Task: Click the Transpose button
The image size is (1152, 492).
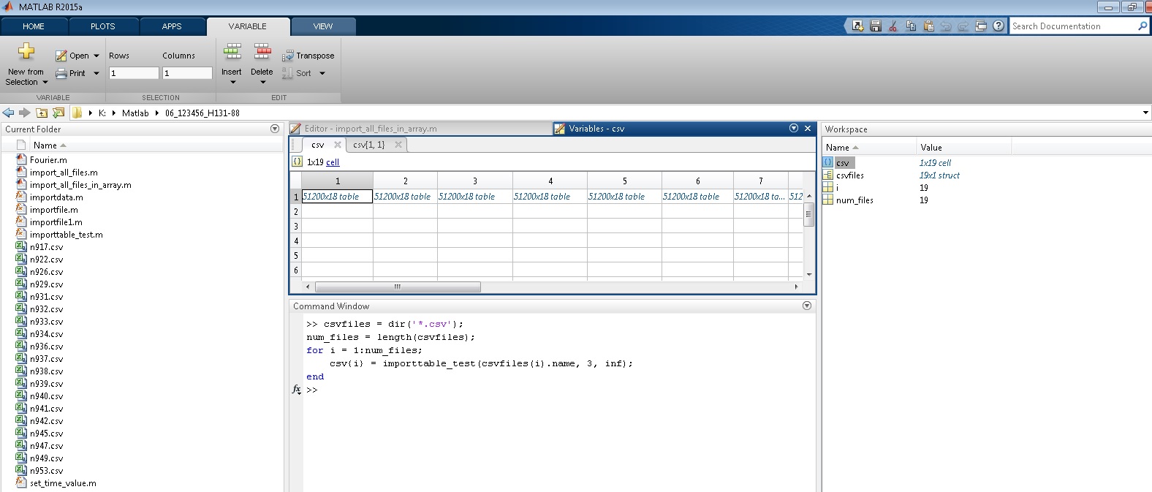Action: pos(308,56)
